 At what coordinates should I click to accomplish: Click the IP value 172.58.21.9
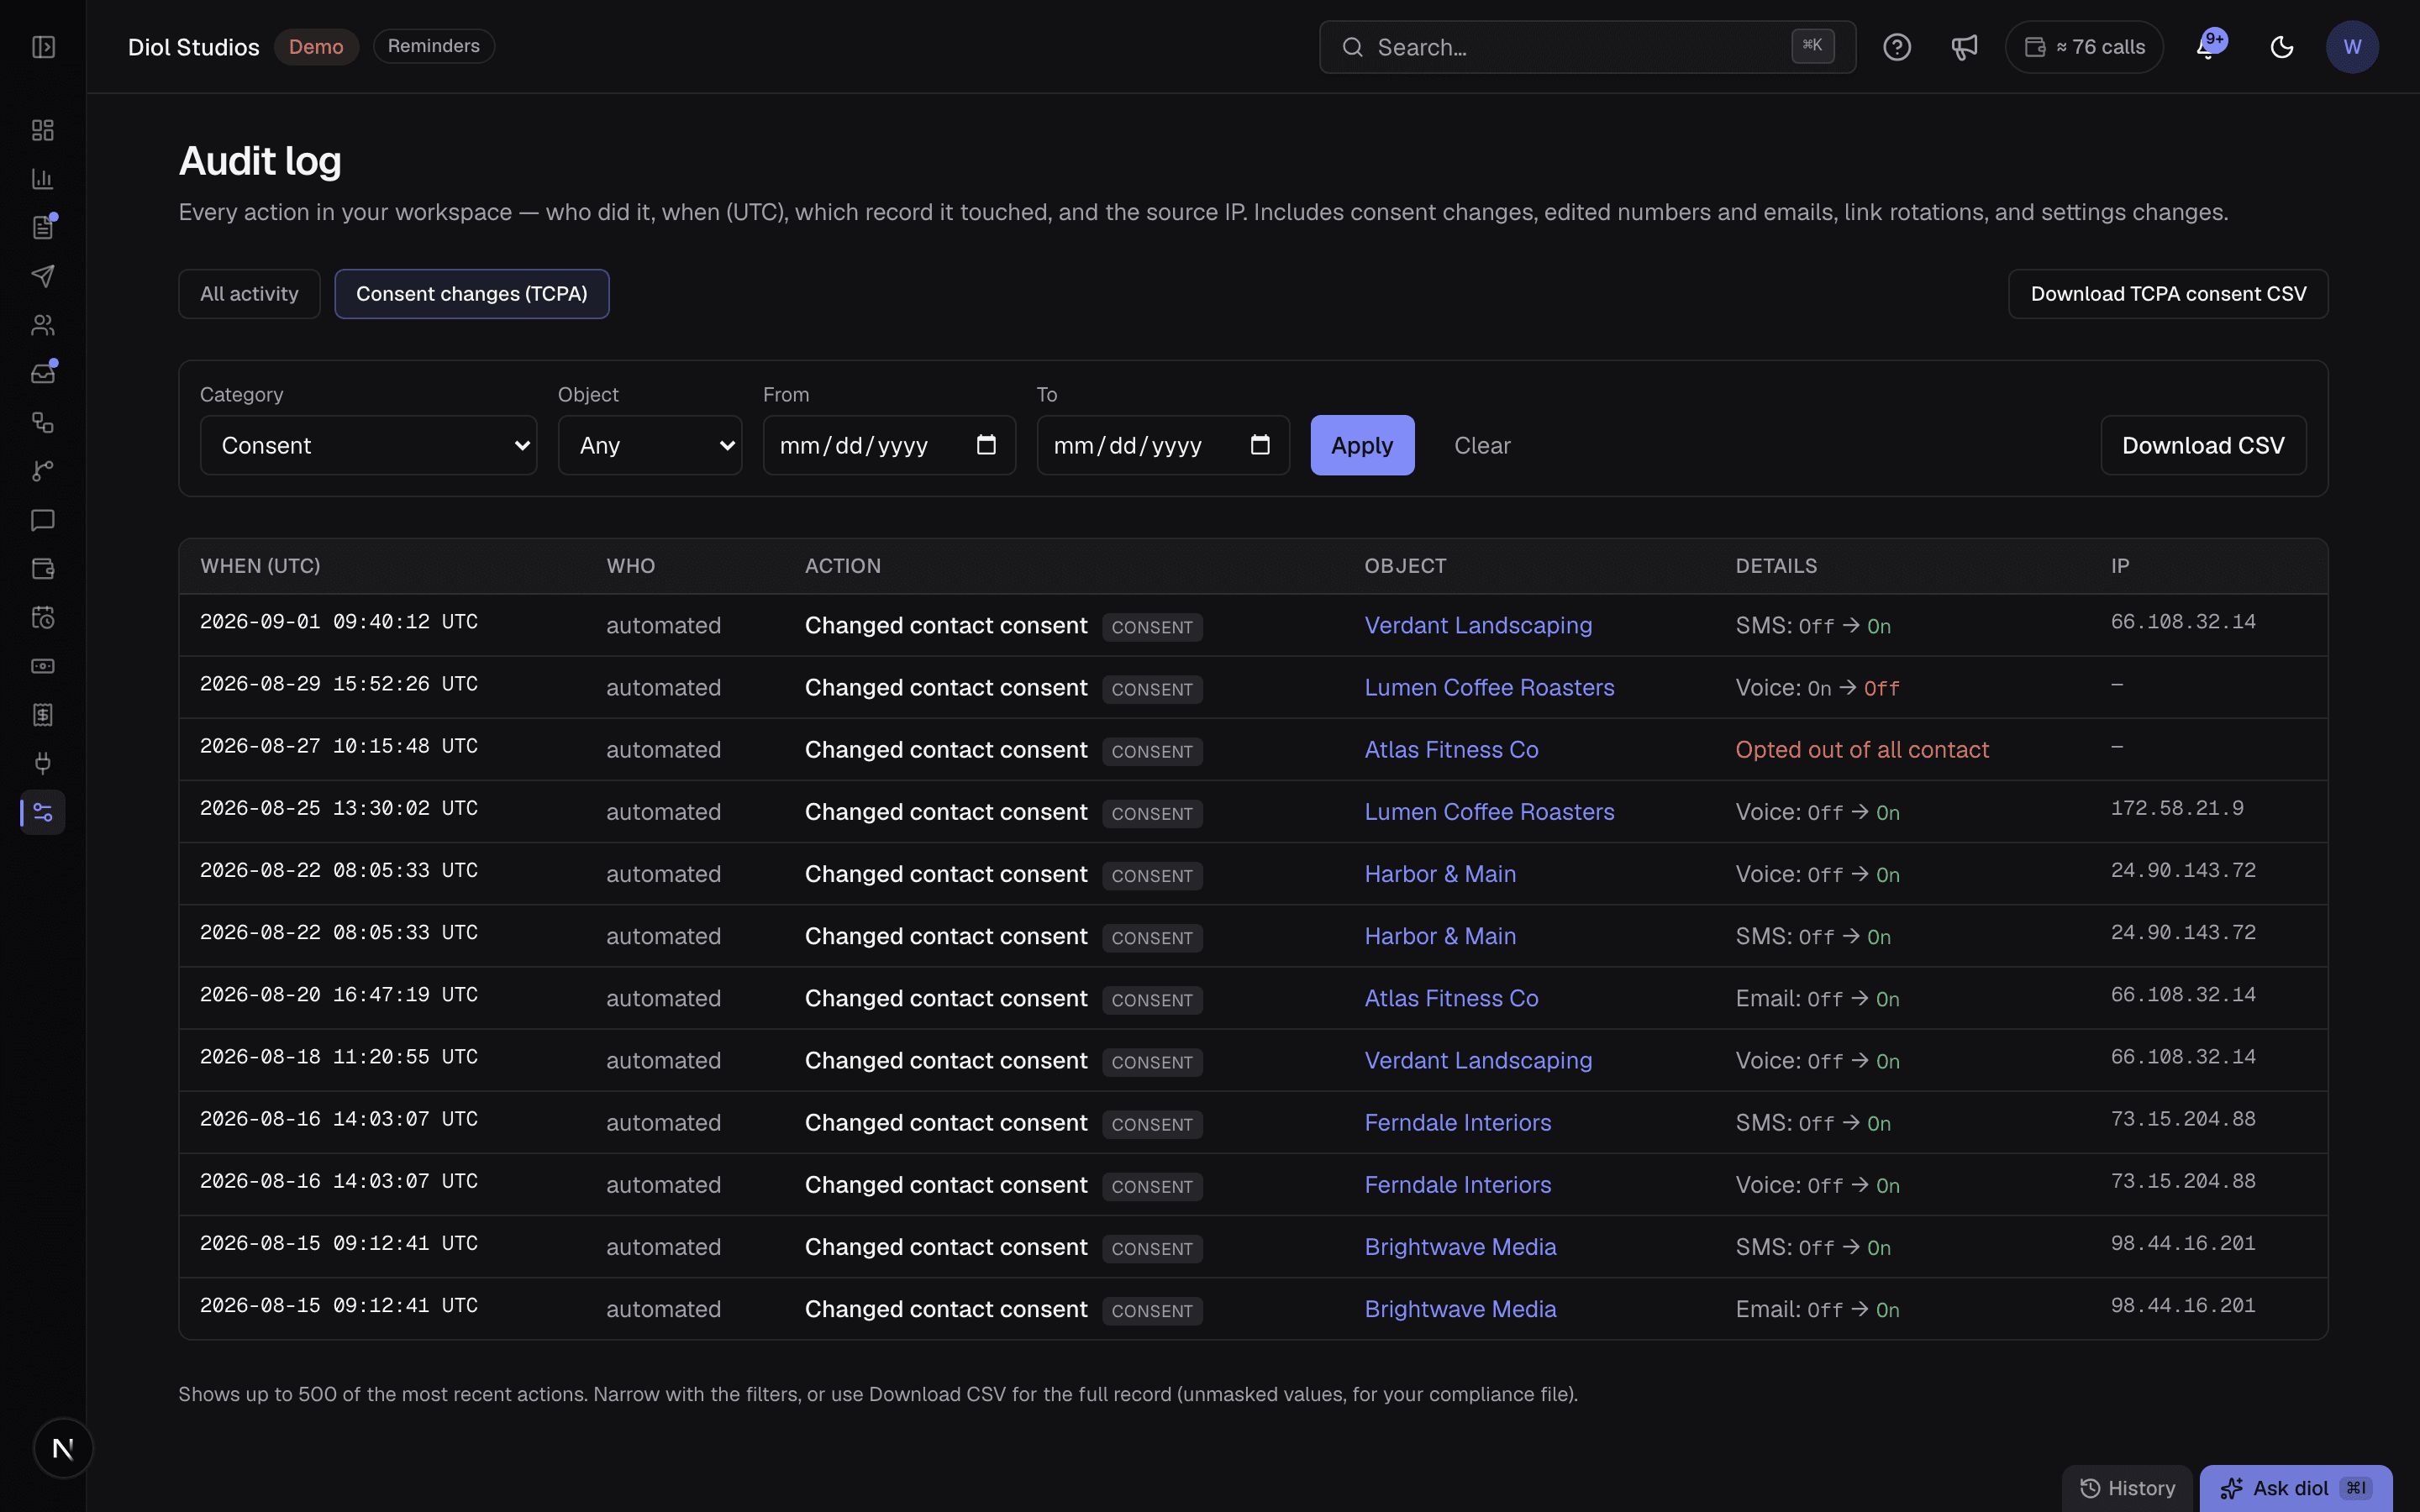point(2177,808)
